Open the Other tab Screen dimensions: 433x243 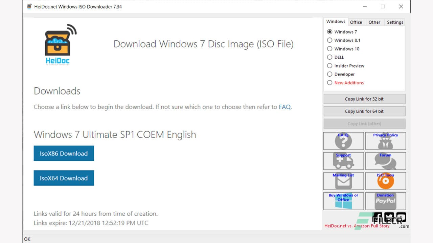[374, 22]
